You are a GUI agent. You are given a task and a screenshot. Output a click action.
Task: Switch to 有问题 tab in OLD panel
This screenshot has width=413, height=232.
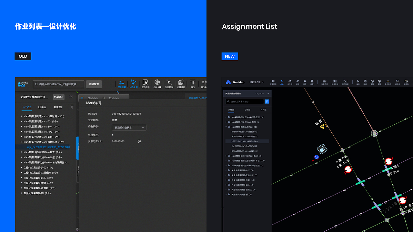pyautogui.click(x=58, y=107)
